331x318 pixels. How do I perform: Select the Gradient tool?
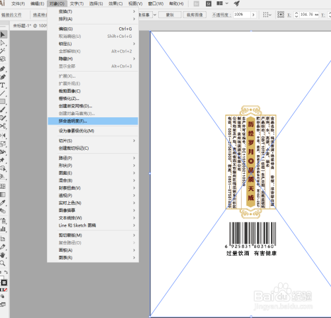(x=3, y=194)
